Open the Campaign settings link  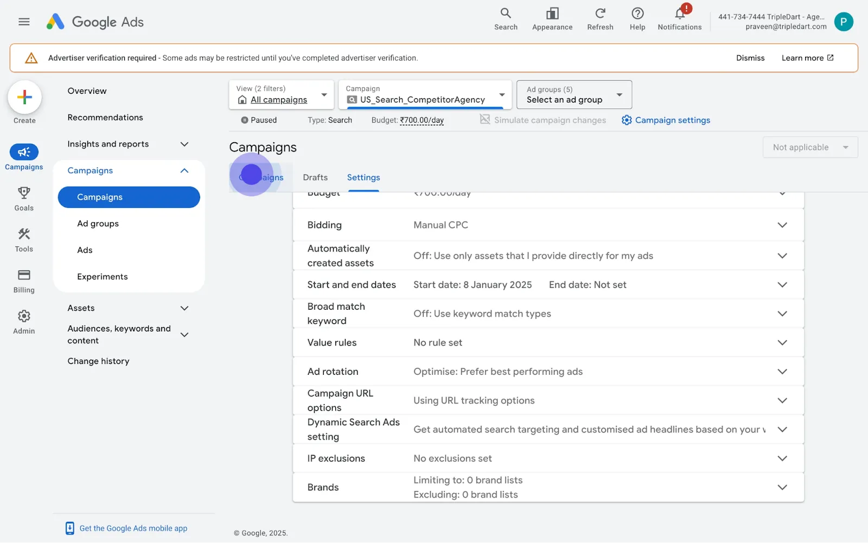click(x=672, y=120)
